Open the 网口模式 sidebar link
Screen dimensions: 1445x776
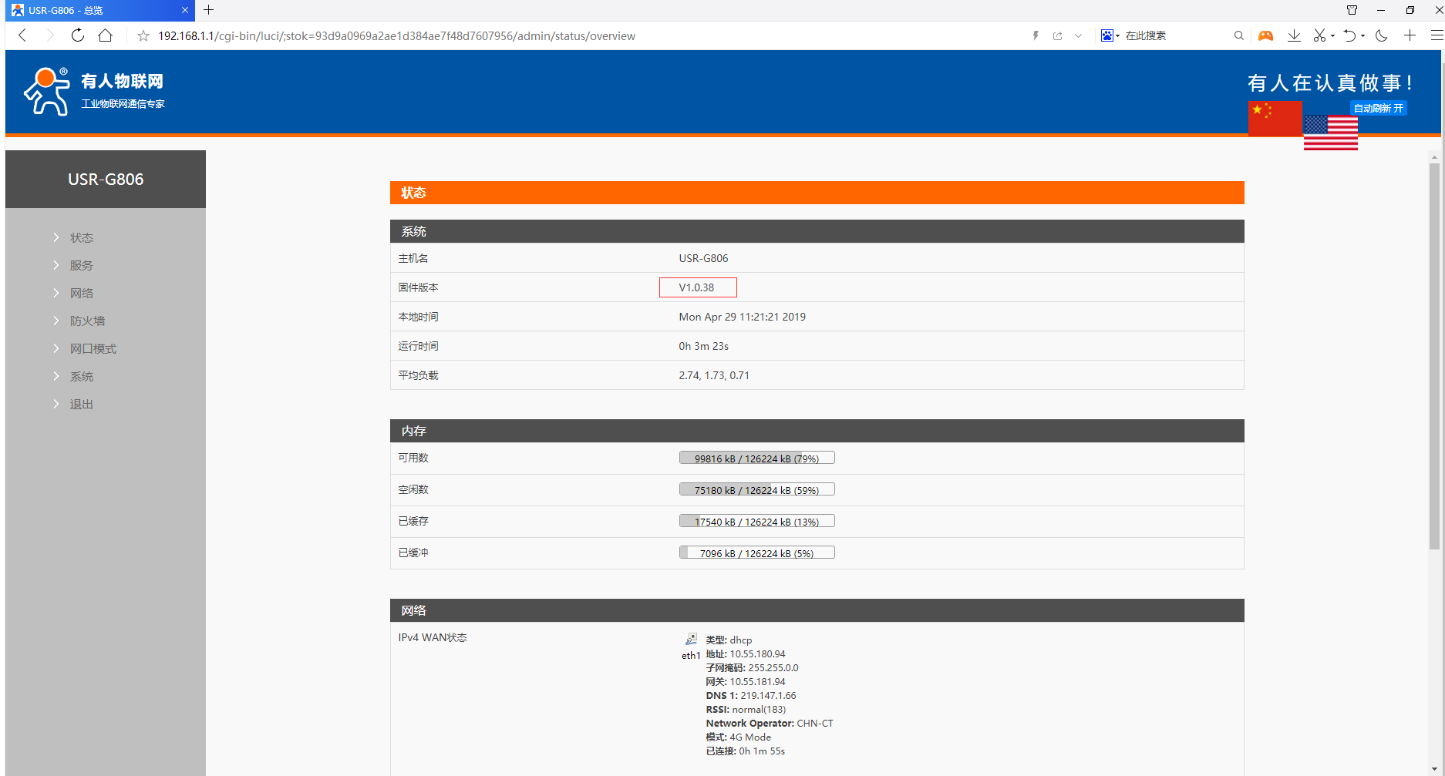point(93,349)
